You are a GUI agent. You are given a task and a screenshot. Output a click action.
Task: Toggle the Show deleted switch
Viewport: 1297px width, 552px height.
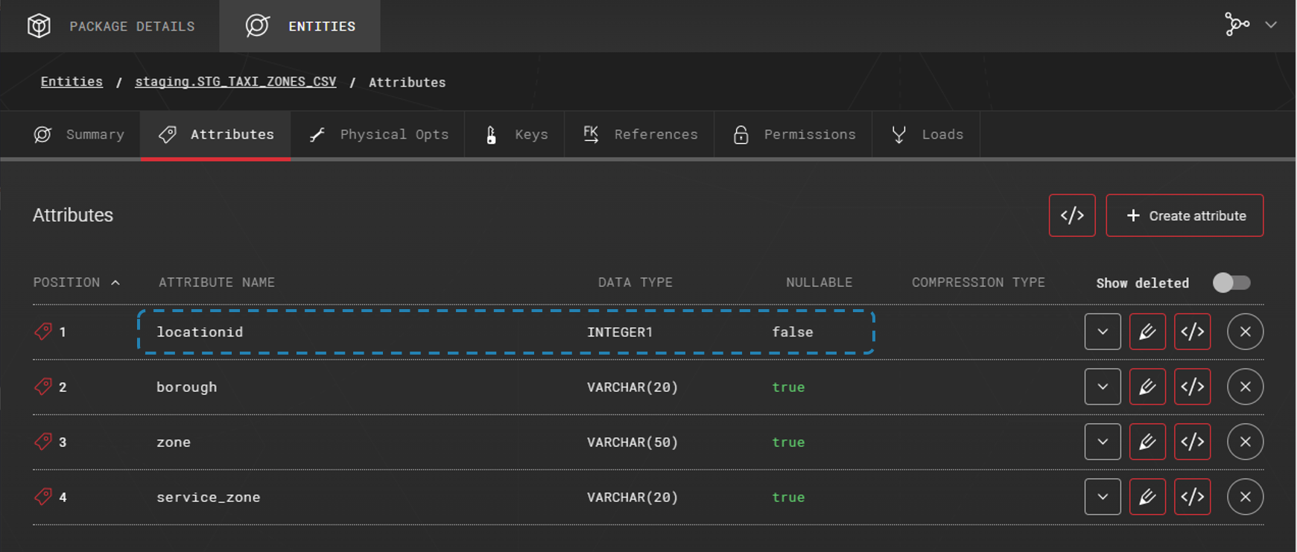tap(1231, 283)
